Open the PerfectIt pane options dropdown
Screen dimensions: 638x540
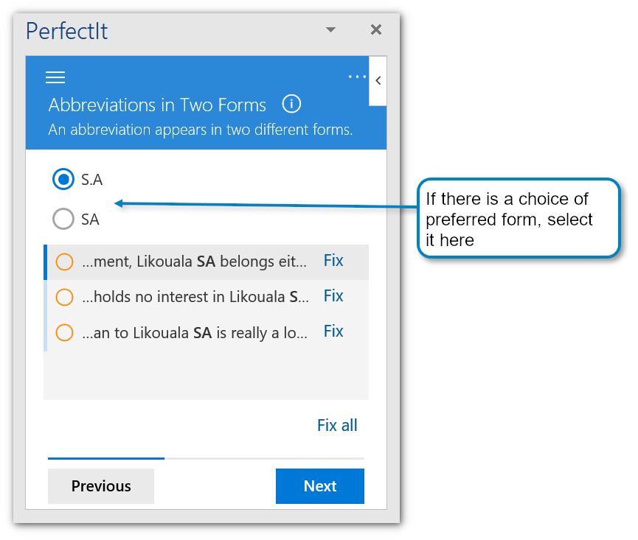click(x=330, y=29)
